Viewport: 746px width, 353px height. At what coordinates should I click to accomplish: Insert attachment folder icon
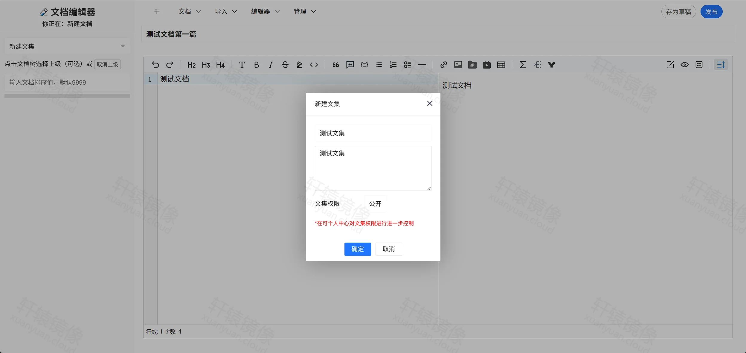coord(472,65)
